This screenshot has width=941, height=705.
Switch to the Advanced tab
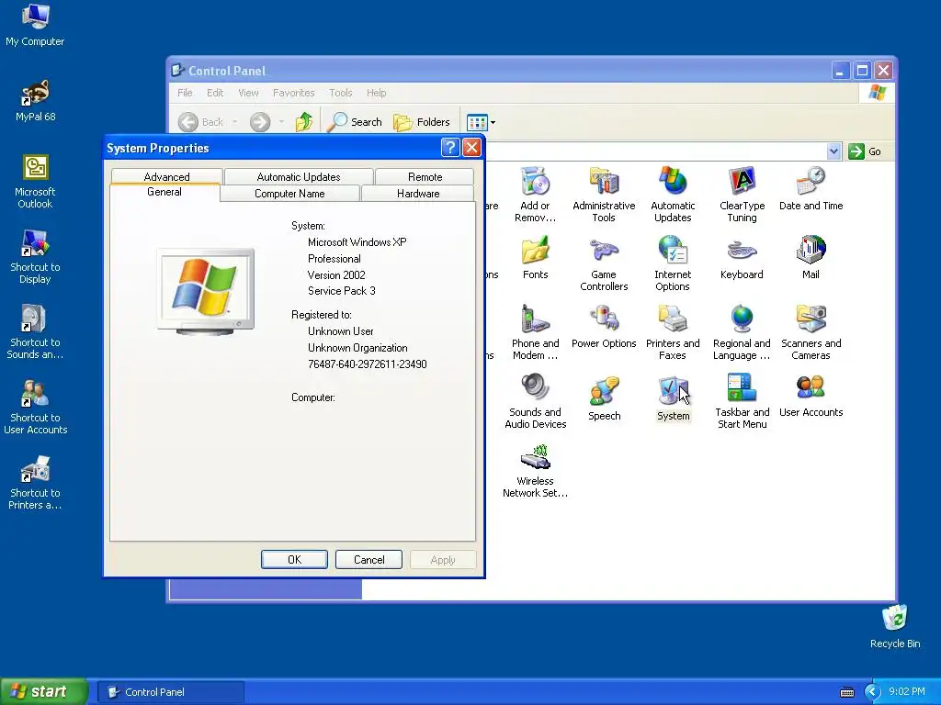pyautogui.click(x=167, y=177)
